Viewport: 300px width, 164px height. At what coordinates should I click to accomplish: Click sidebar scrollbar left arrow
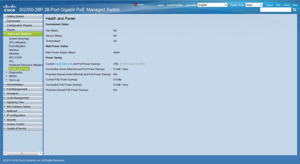pyautogui.click(x=5, y=153)
